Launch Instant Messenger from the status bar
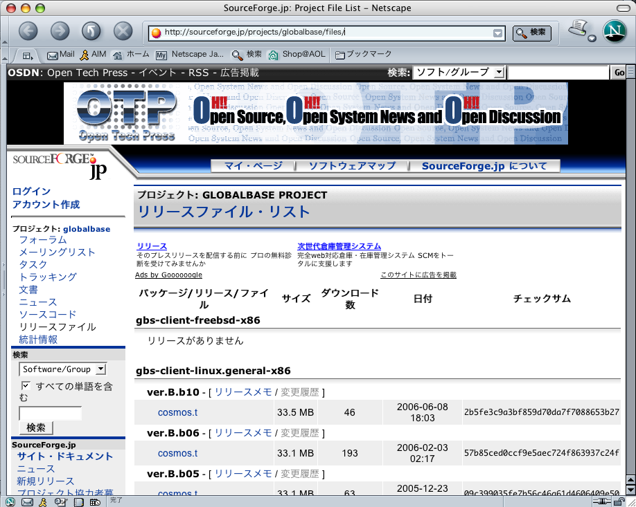 (43, 502)
